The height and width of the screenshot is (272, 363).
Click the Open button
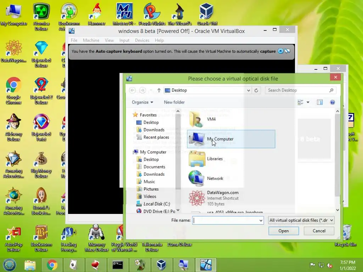(x=284, y=231)
